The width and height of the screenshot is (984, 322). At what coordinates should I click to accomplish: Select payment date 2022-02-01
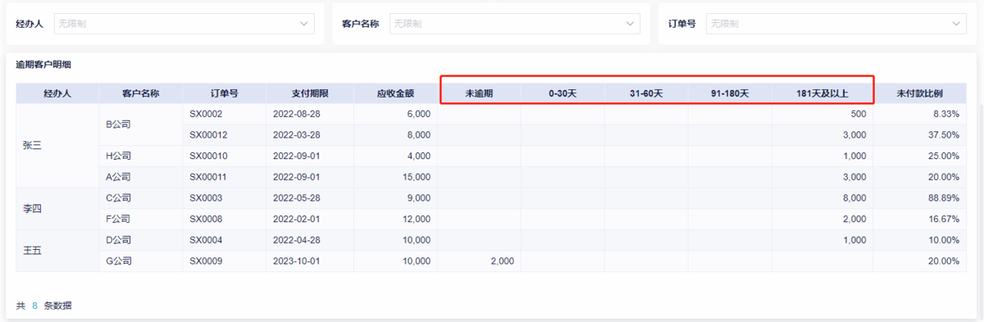coord(296,219)
